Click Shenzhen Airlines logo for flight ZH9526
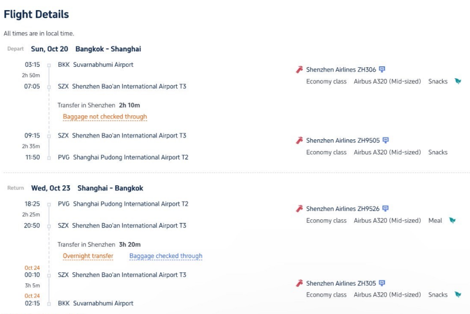Image resolution: width=470 pixels, height=314 pixels. (x=300, y=208)
